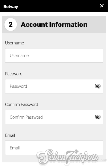The width and height of the screenshot is (108, 166).
Task: Click the Username label above the field
Action: pos(14,43)
